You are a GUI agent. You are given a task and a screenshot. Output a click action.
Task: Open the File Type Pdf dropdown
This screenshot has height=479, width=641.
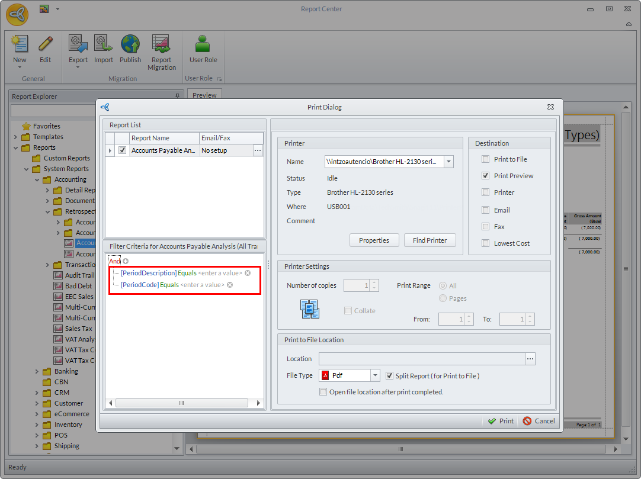374,375
